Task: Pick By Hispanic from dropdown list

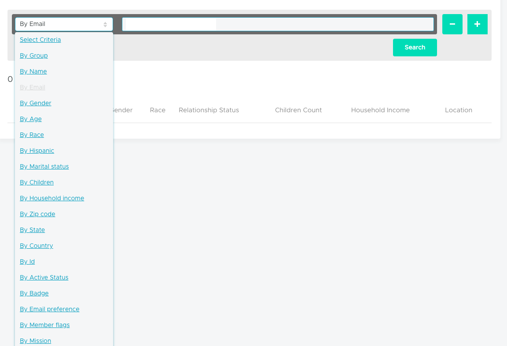Action: point(37,151)
